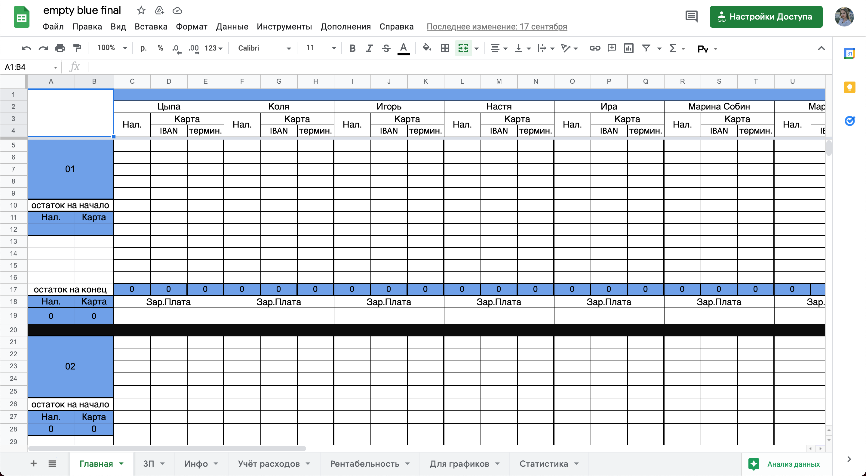The height and width of the screenshot is (476, 866).
Task: Open the Данные menu
Action: pos(232,26)
